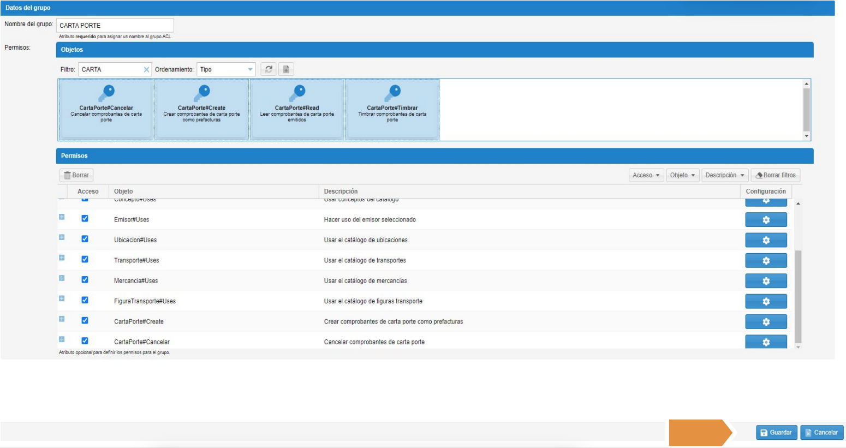Image resolution: width=846 pixels, height=448 pixels.
Task: Click the add-all icon beside refresh
Action: pyautogui.click(x=286, y=69)
